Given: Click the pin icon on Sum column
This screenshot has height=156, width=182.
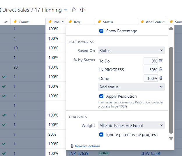Looking at the screenshot, I should (172, 22).
